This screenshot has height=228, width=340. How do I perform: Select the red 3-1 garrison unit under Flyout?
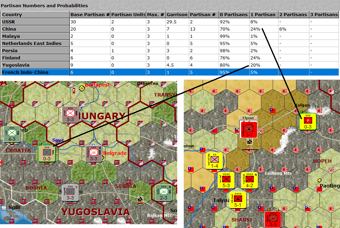(249, 129)
